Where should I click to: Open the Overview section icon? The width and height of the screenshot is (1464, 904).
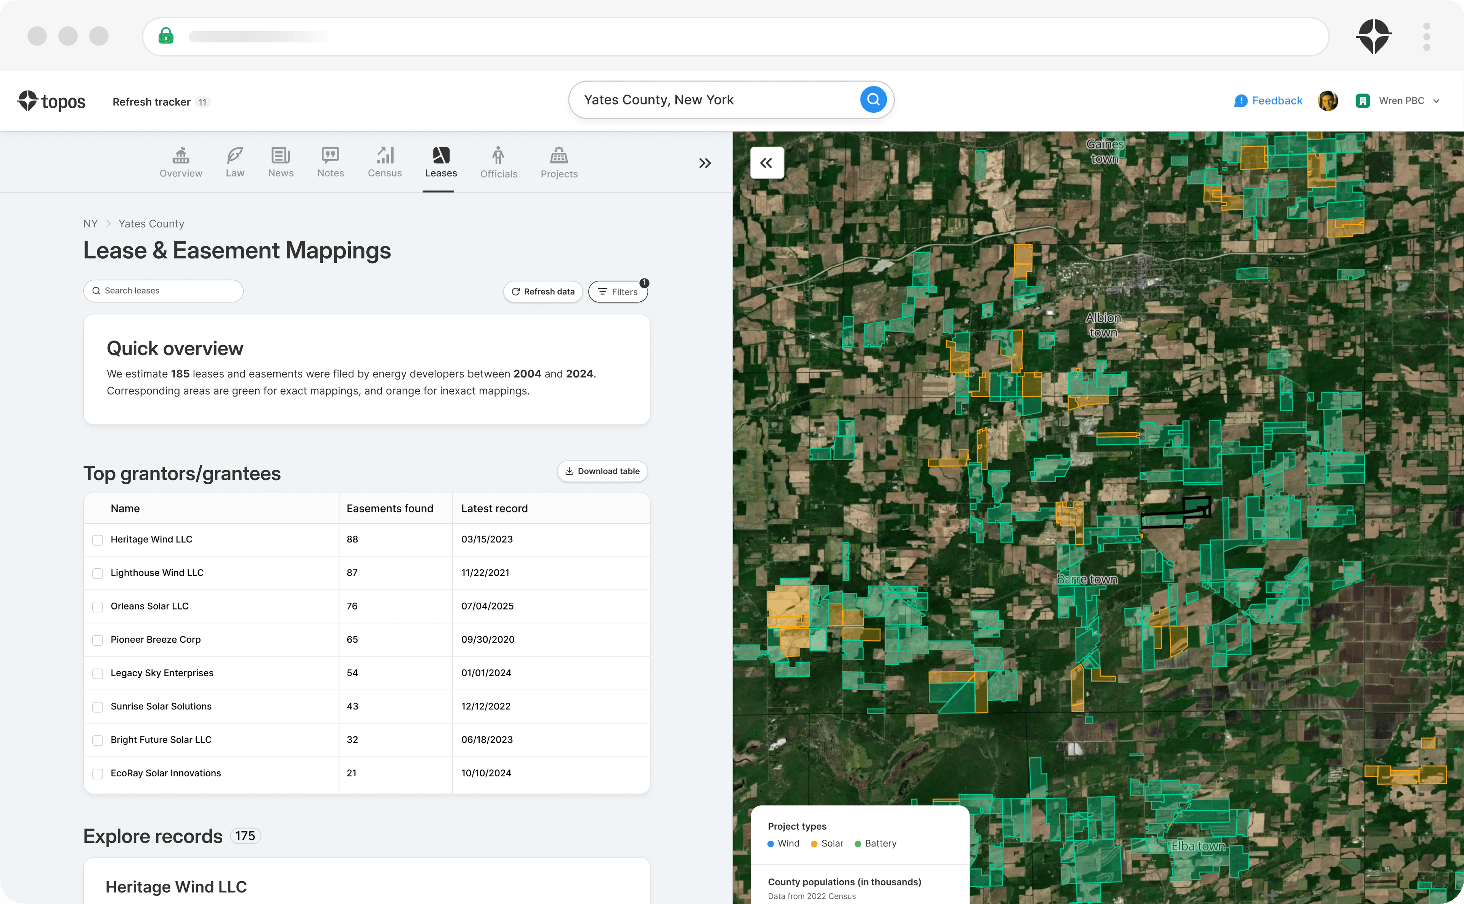(x=181, y=156)
